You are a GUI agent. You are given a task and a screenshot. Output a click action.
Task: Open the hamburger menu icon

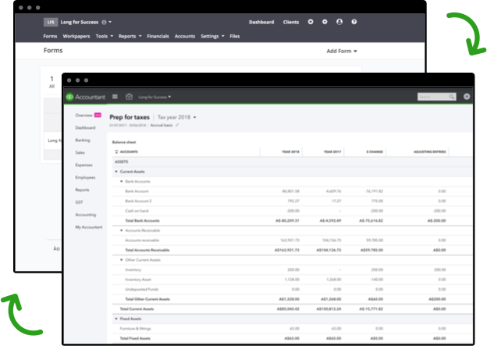tap(115, 97)
